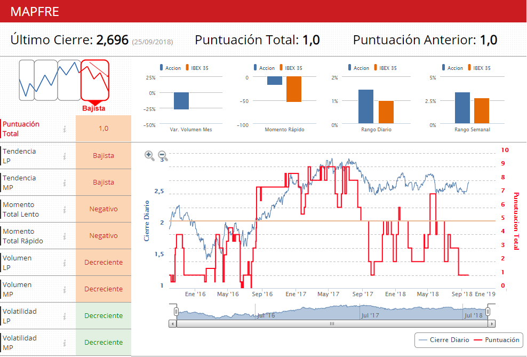Toggle IBEX 35 legend in Rango Diario chart
This screenshot has width=527, height=357.
[x=385, y=68]
